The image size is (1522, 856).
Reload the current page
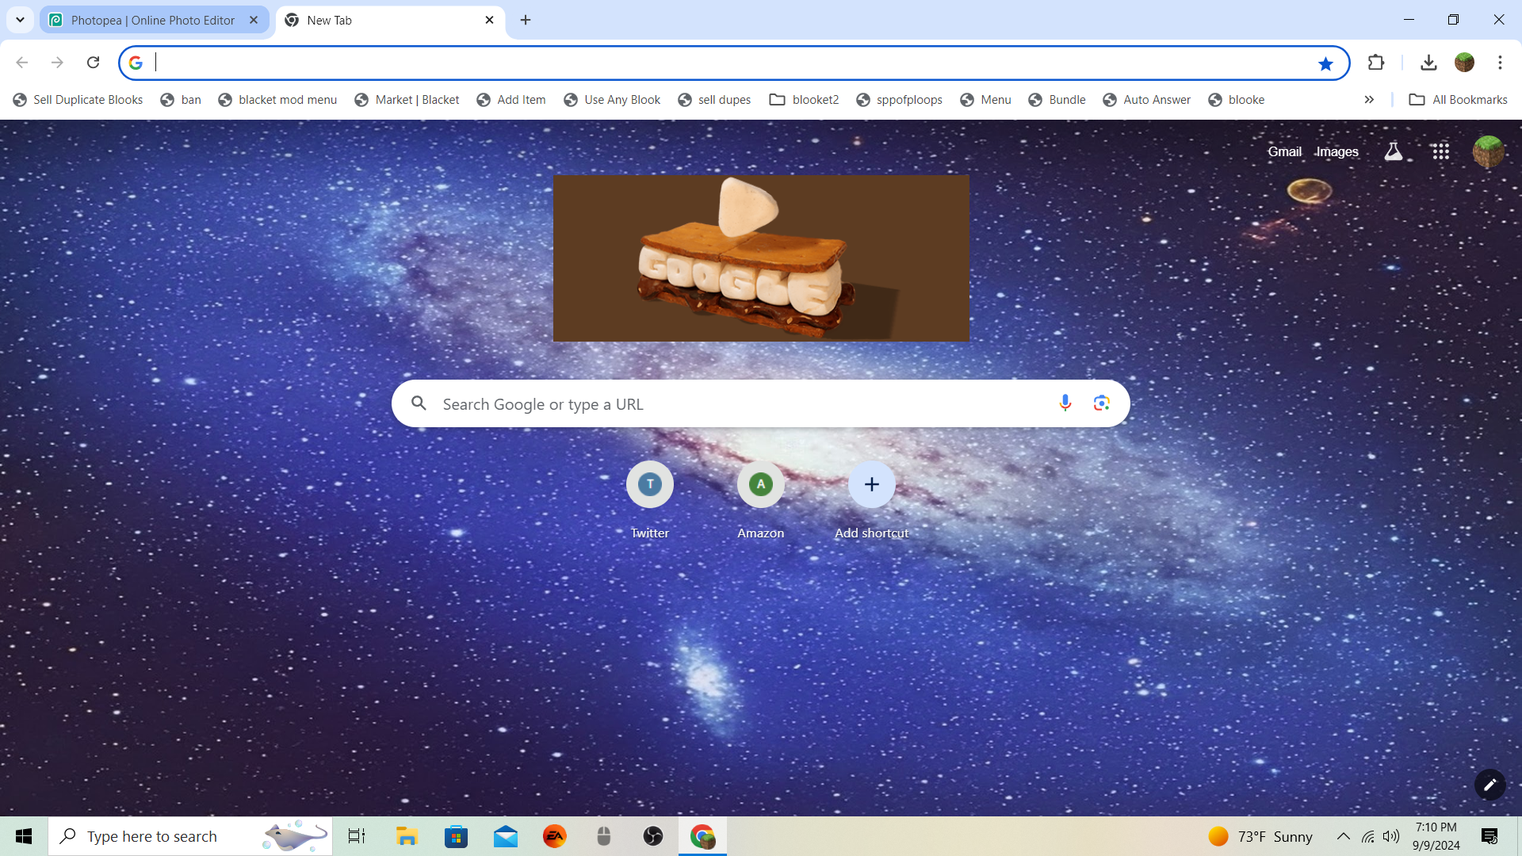coord(93,63)
